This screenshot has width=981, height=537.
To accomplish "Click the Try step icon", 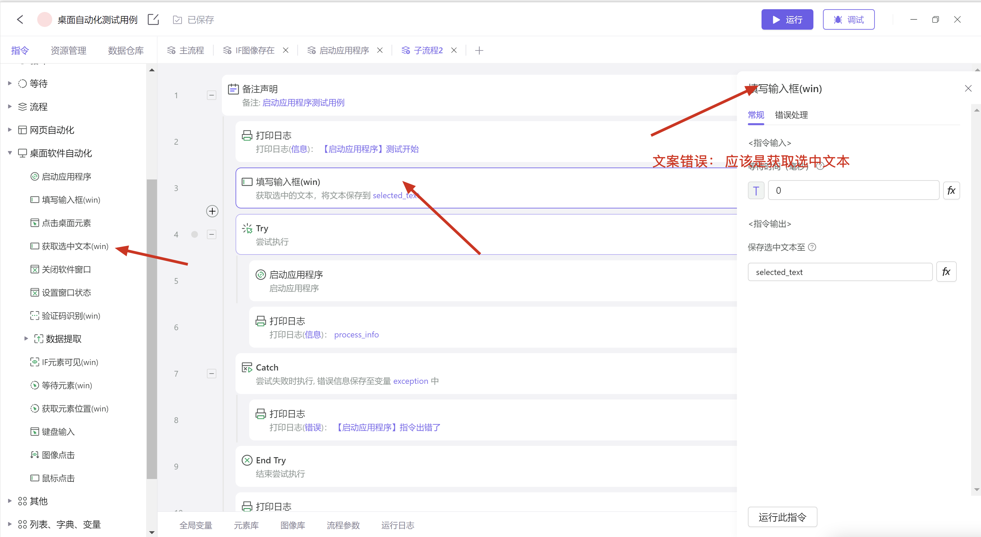I will [247, 228].
